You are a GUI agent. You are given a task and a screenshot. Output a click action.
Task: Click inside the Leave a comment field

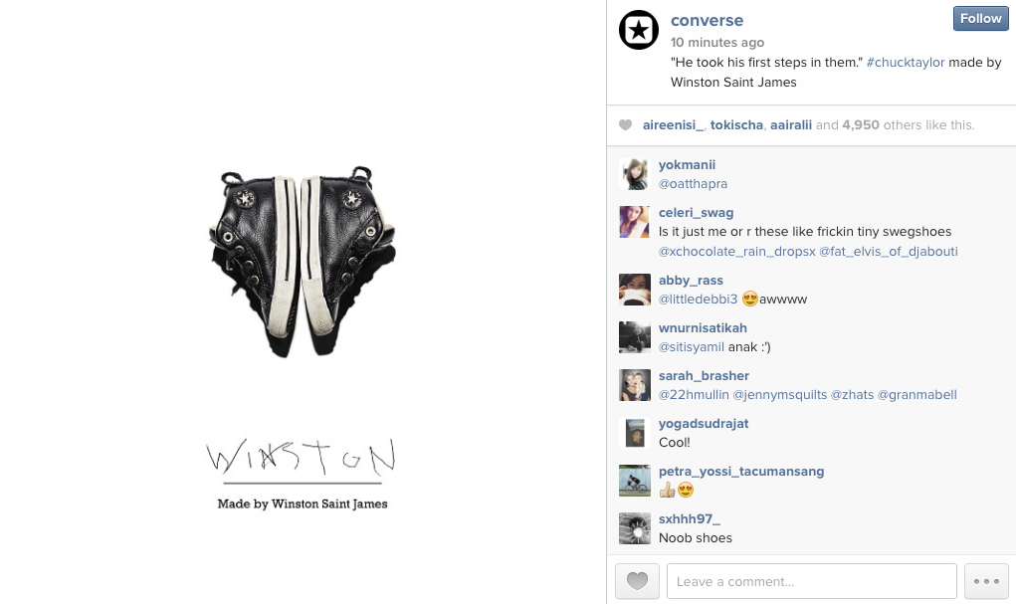[811, 581]
